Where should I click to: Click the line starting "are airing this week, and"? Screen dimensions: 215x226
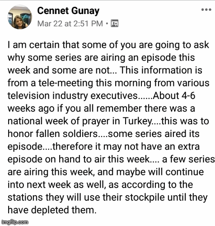tap(106, 172)
